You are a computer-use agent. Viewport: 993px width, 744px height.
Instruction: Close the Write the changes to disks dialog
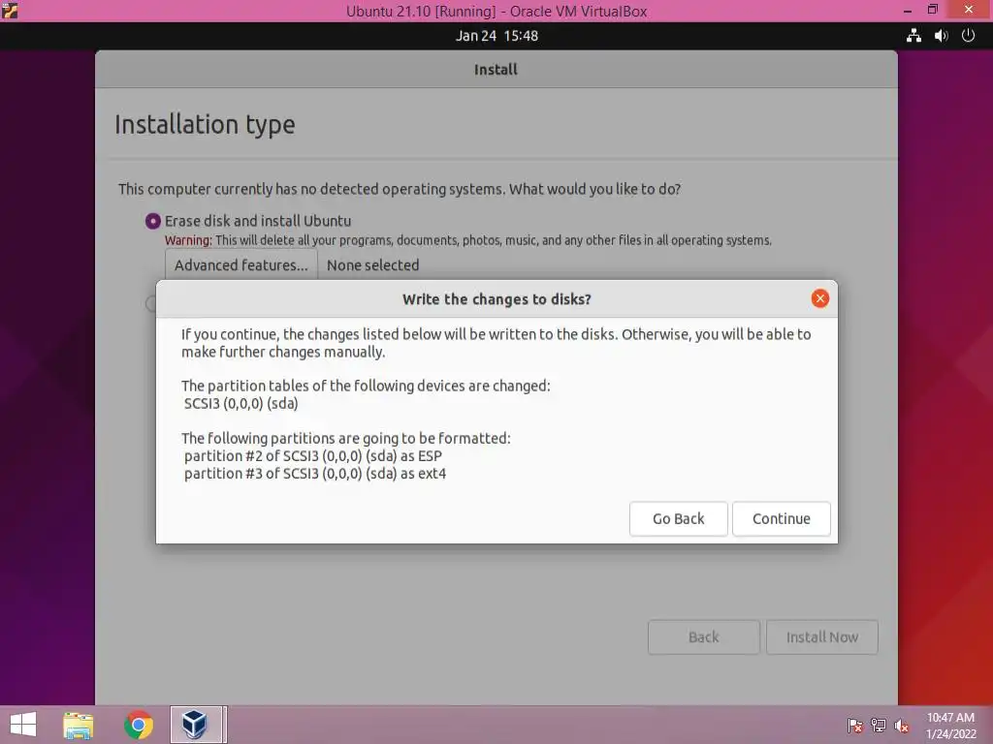click(820, 298)
